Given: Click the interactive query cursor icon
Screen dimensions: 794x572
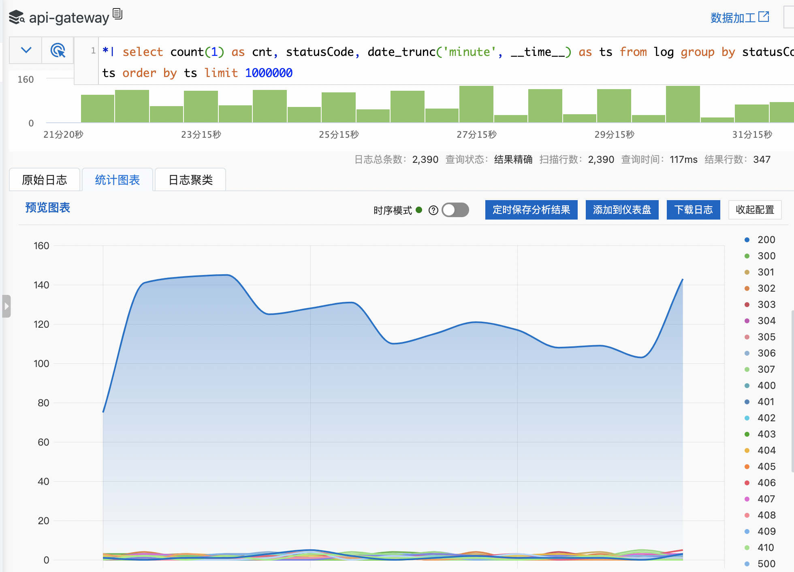Looking at the screenshot, I should click(58, 51).
